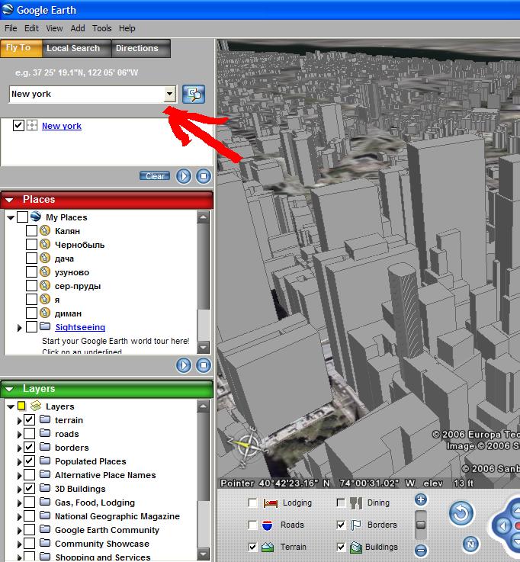Image resolution: width=520 pixels, height=562 pixels.
Task: Toggle the Lodging checkbox below the map
Action: tap(252, 503)
